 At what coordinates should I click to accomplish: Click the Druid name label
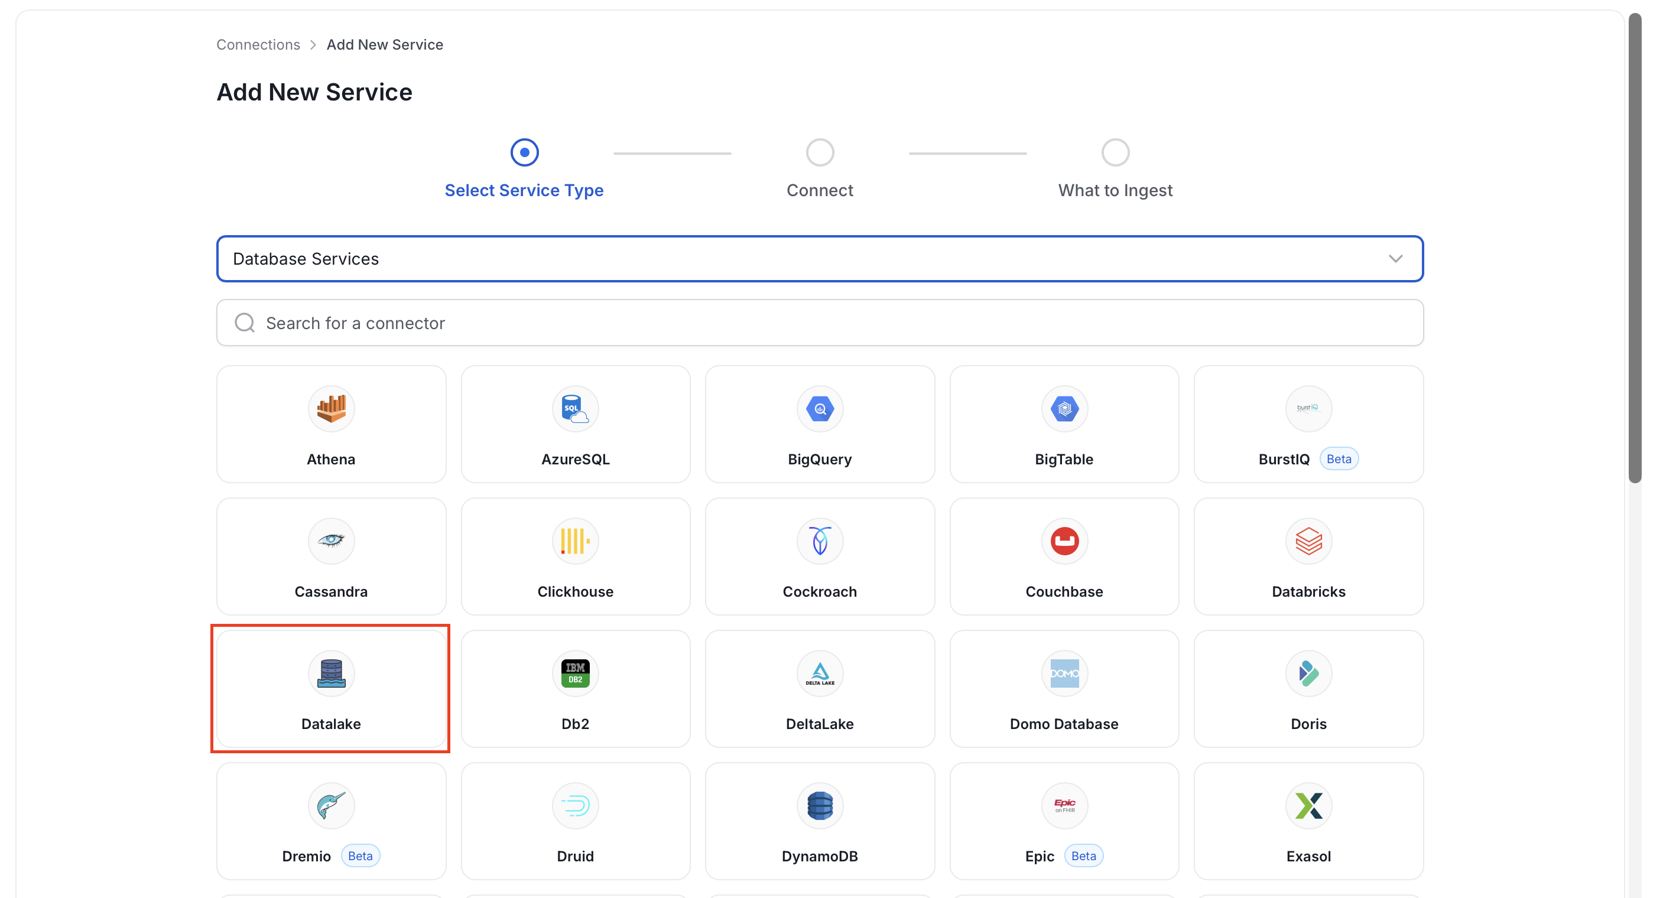click(x=575, y=856)
